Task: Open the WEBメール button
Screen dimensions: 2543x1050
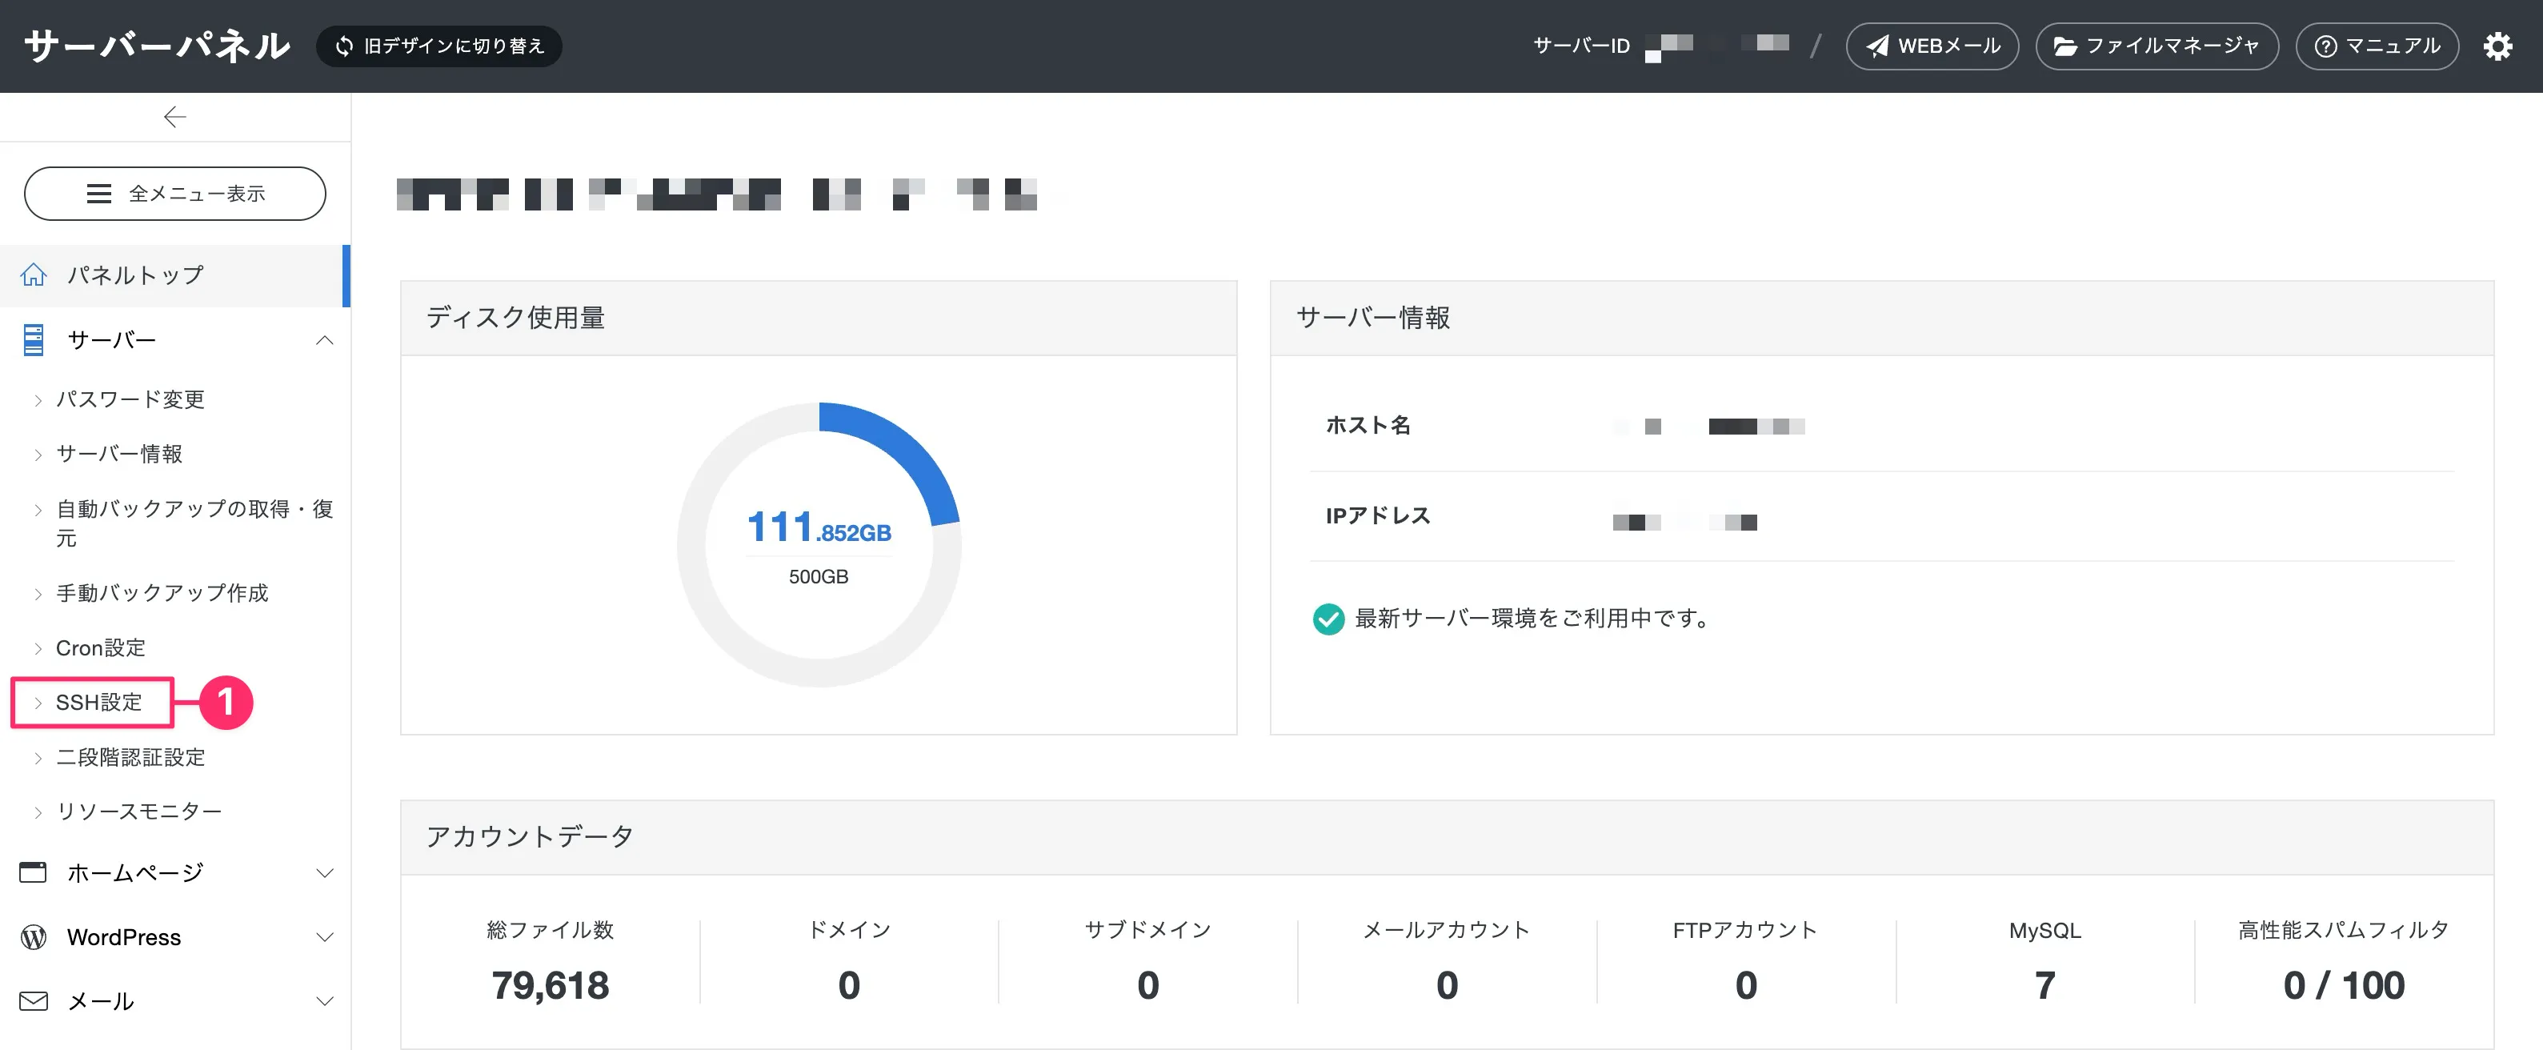Action: pos(1932,46)
